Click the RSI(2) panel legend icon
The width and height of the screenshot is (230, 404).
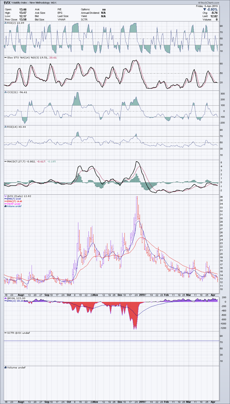[x=5, y=23]
